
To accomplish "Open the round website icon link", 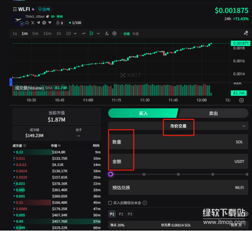I will [44, 23].
